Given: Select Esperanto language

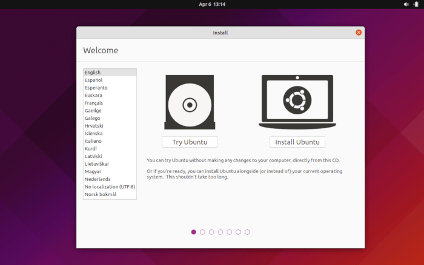Looking at the screenshot, I should (110, 88).
